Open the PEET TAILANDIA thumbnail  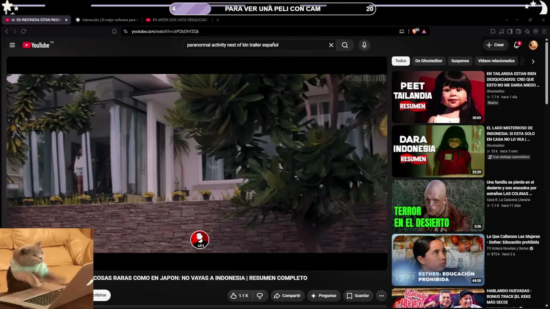pyautogui.click(x=438, y=97)
